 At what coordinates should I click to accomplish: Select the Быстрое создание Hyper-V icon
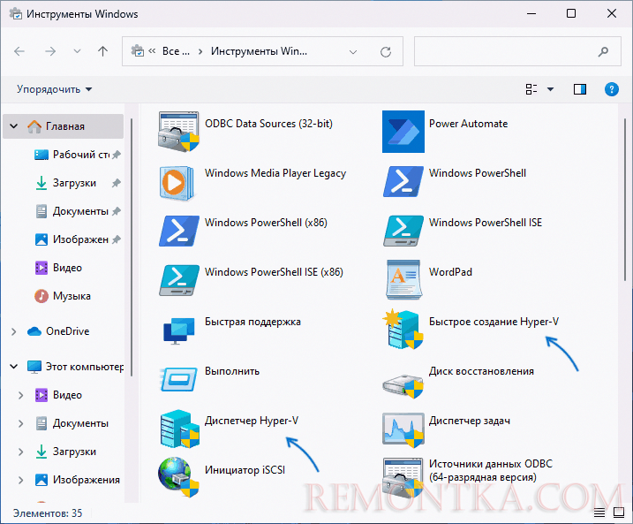[x=403, y=330]
